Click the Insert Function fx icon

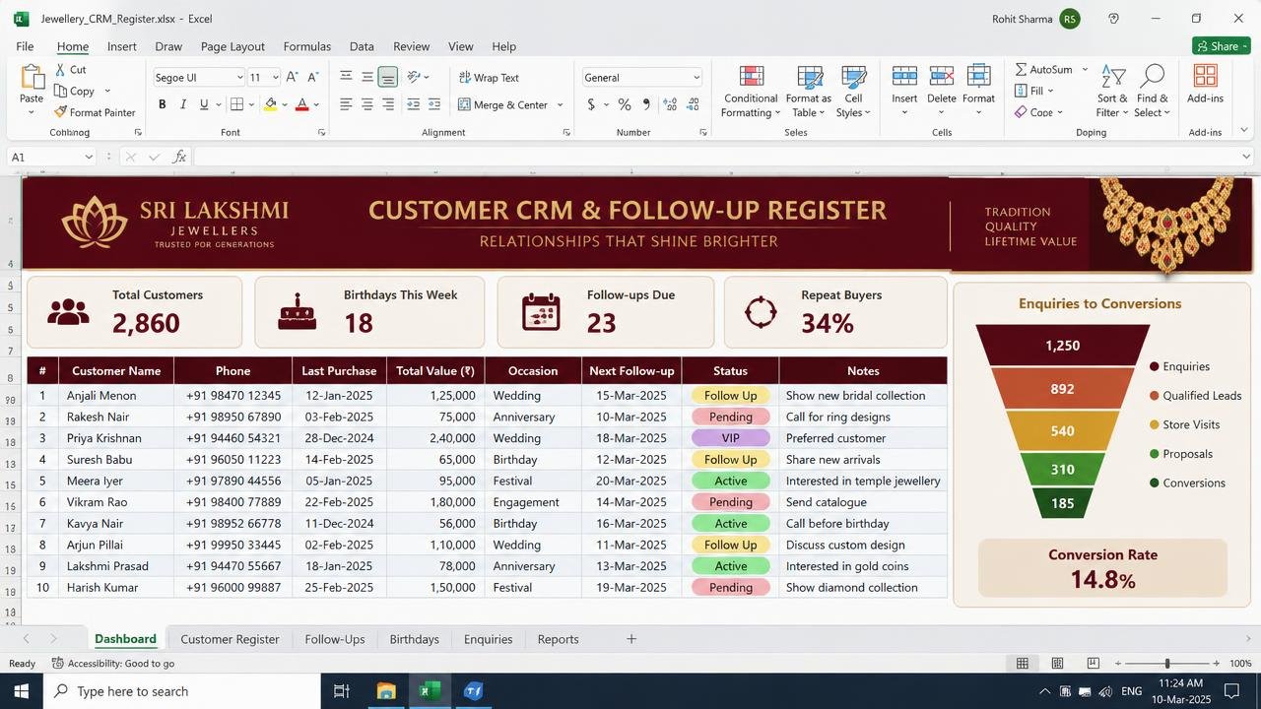click(179, 157)
